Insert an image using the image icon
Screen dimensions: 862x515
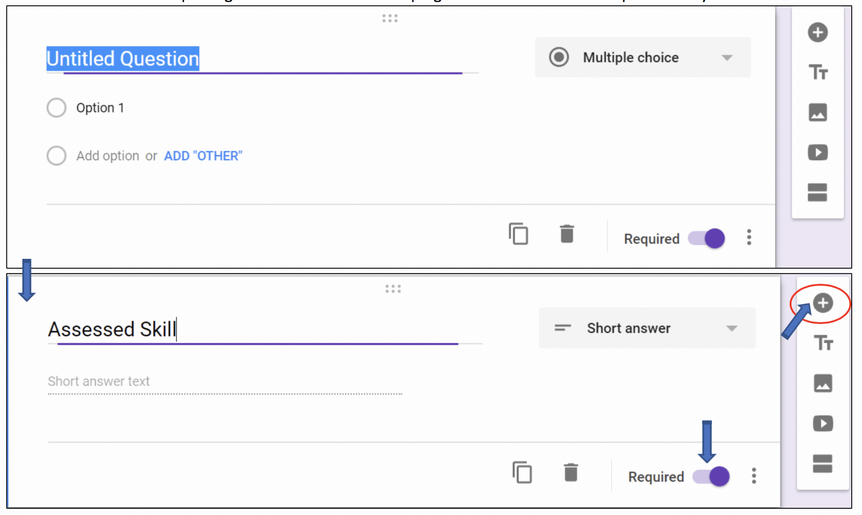tap(818, 113)
